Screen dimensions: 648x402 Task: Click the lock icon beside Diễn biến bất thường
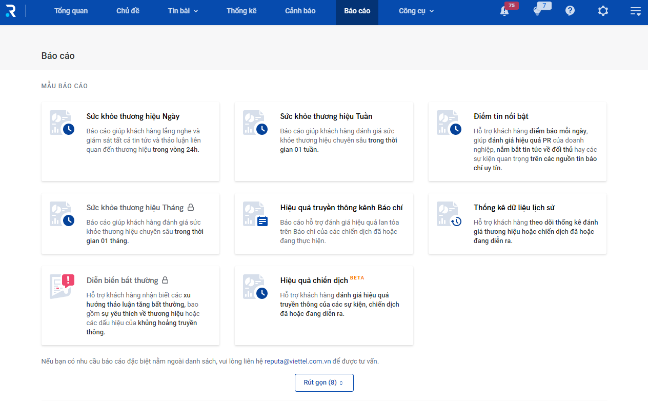165,280
